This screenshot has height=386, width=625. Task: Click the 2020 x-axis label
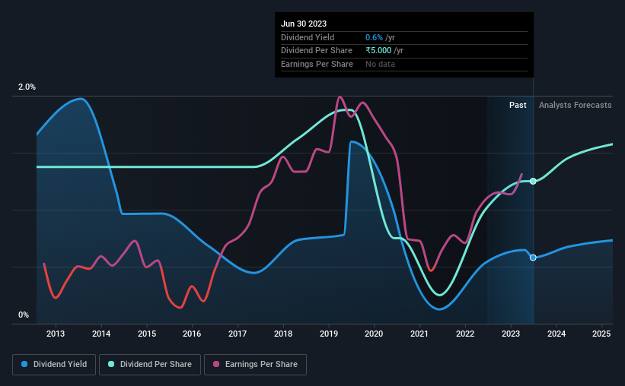[x=374, y=334]
